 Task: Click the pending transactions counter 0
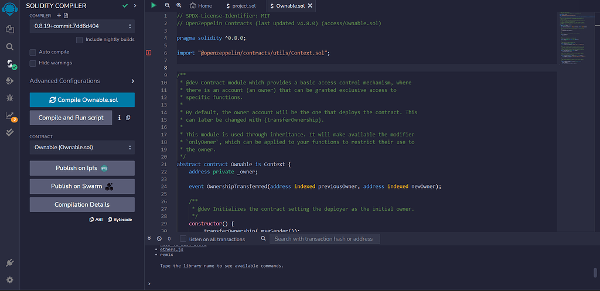[169, 239]
